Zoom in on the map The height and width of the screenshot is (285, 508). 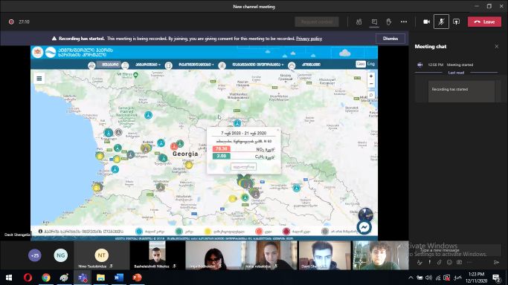point(371,76)
